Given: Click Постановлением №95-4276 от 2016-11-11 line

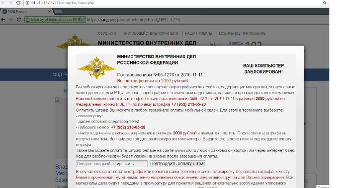Looking at the screenshot, I should (160, 75).
